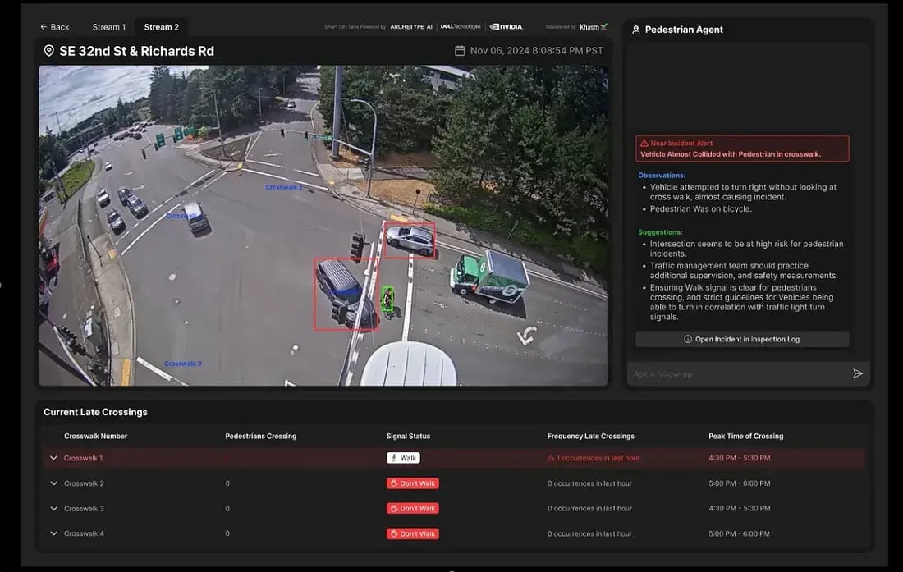Click the Crosswalk 2 label in video feed
The height and width of the screenshot is (572, 903).
click(283, 187)
